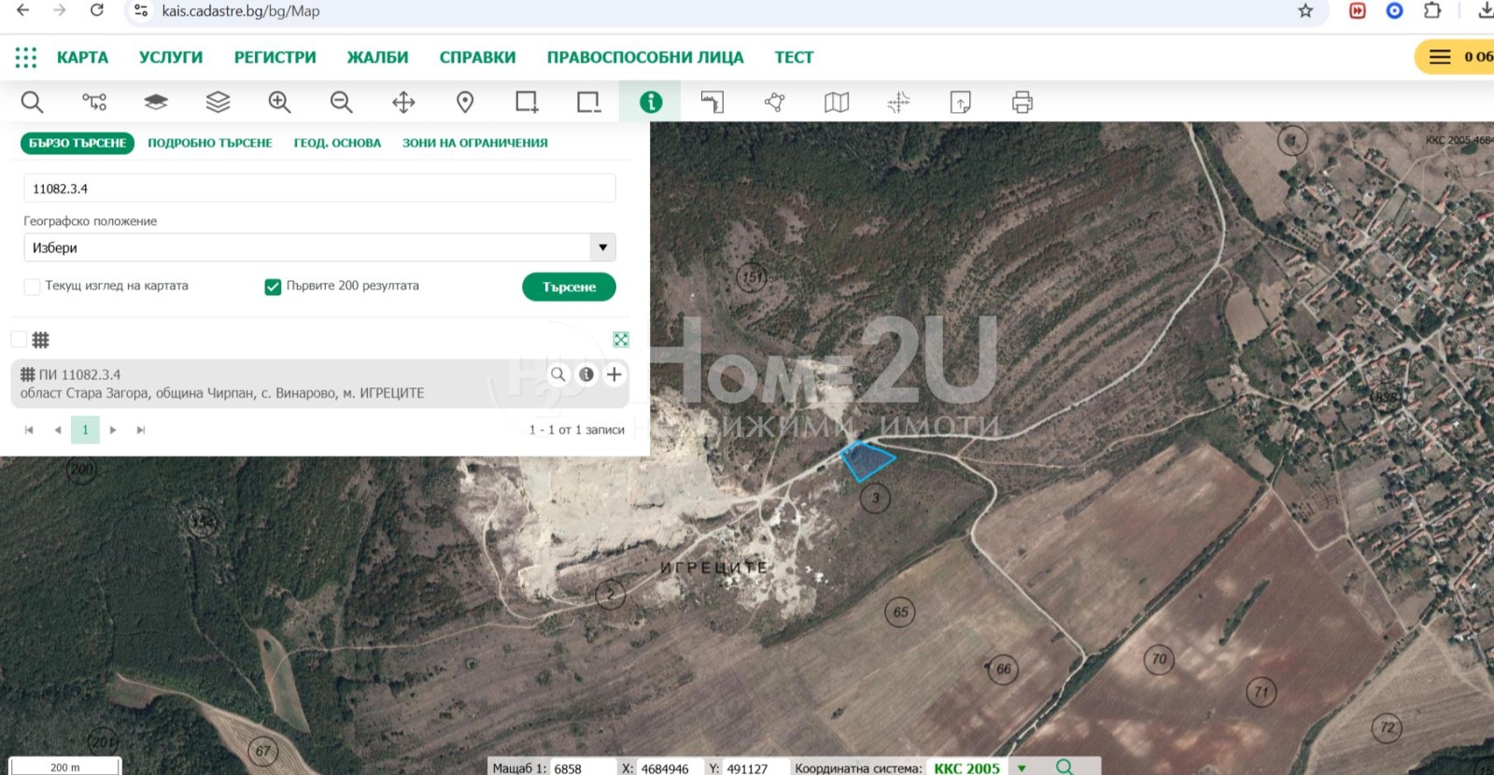Open the 'Избери' geographic location dropdown
Image resolution: width=1494 pixels, height=775 pixels.
tap(602, 247)
